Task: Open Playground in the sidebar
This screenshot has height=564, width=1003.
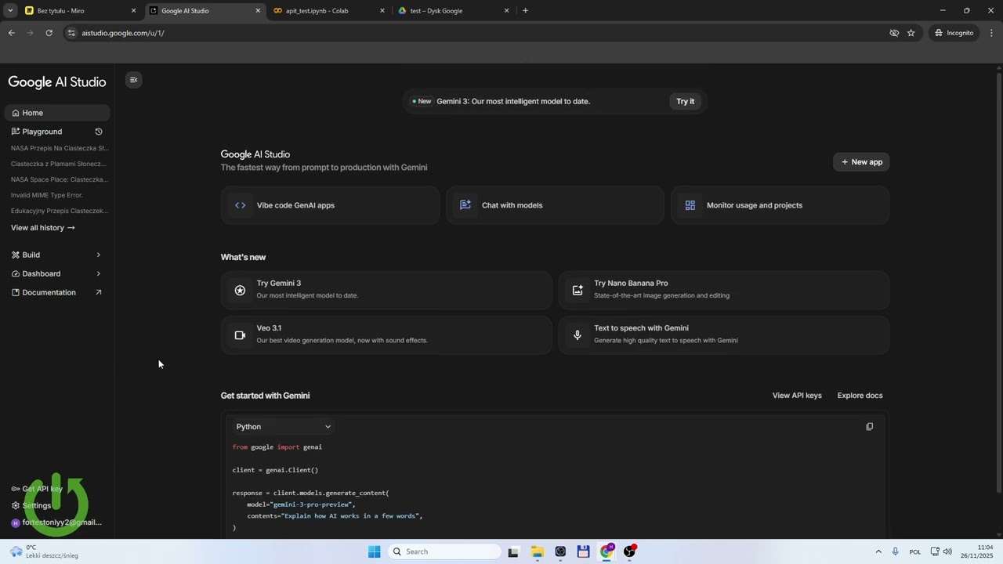Action: point(42,132)
